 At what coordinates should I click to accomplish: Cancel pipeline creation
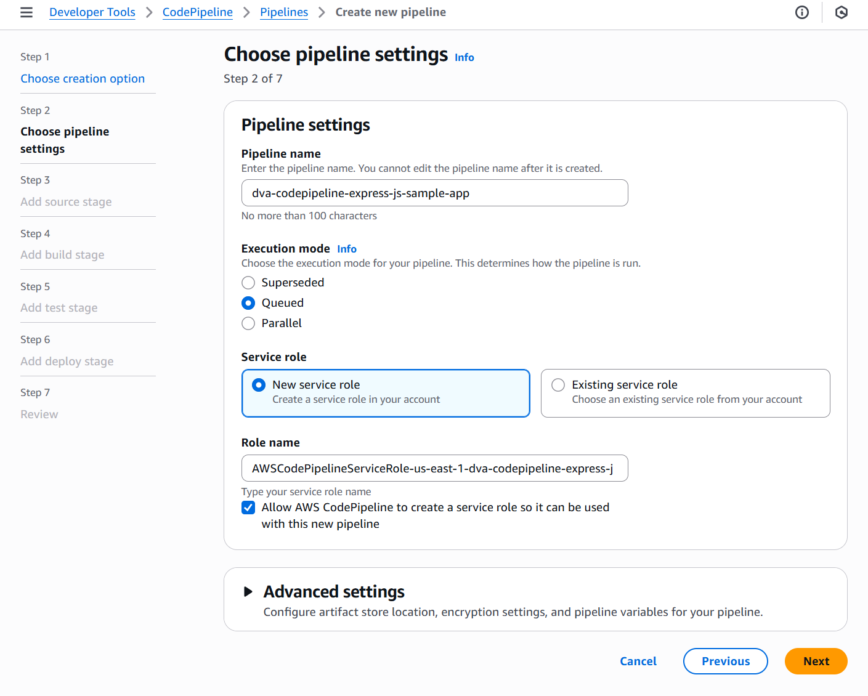[x=638, y=662]
